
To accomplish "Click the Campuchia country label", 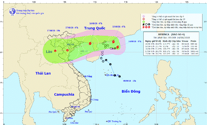I will pos(64,94).
